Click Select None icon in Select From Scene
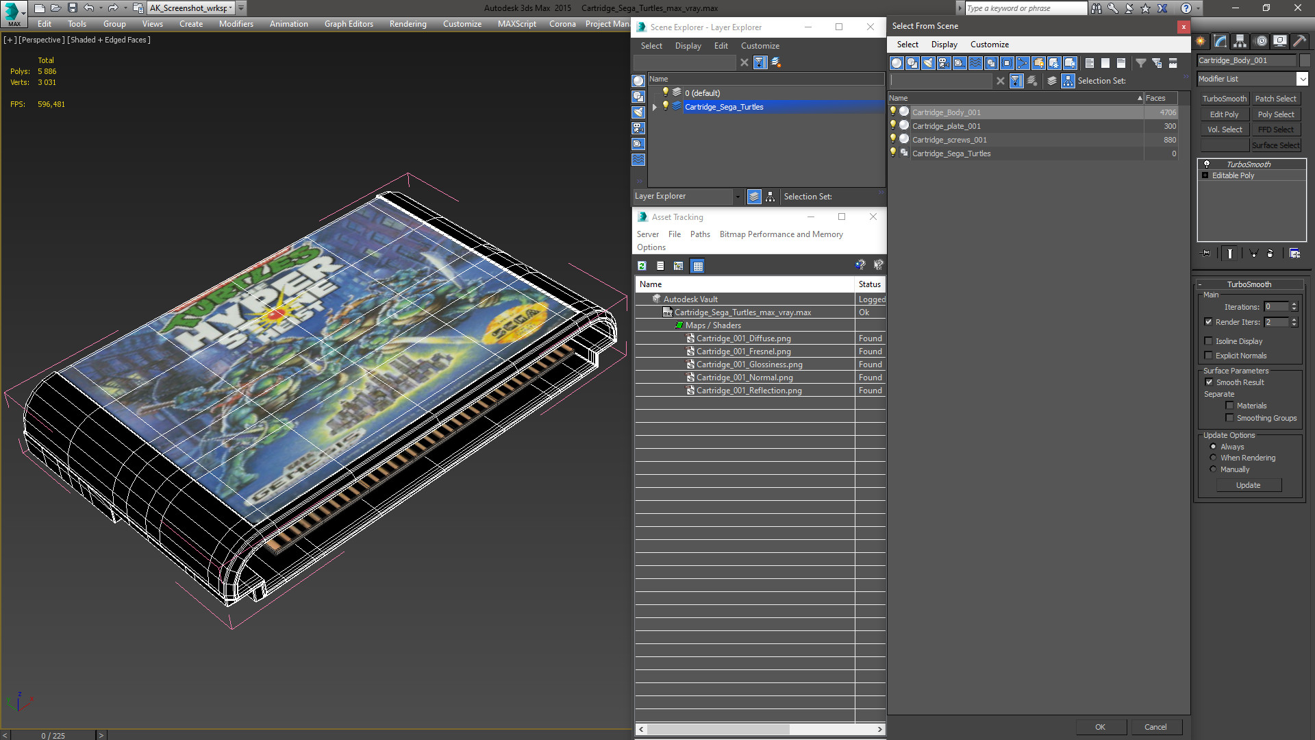Viewport: 1315px width, 740px height. [x=1105, y=63]
